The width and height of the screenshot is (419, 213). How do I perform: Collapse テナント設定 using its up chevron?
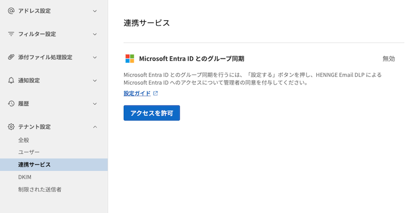click(x=95, y=127)
